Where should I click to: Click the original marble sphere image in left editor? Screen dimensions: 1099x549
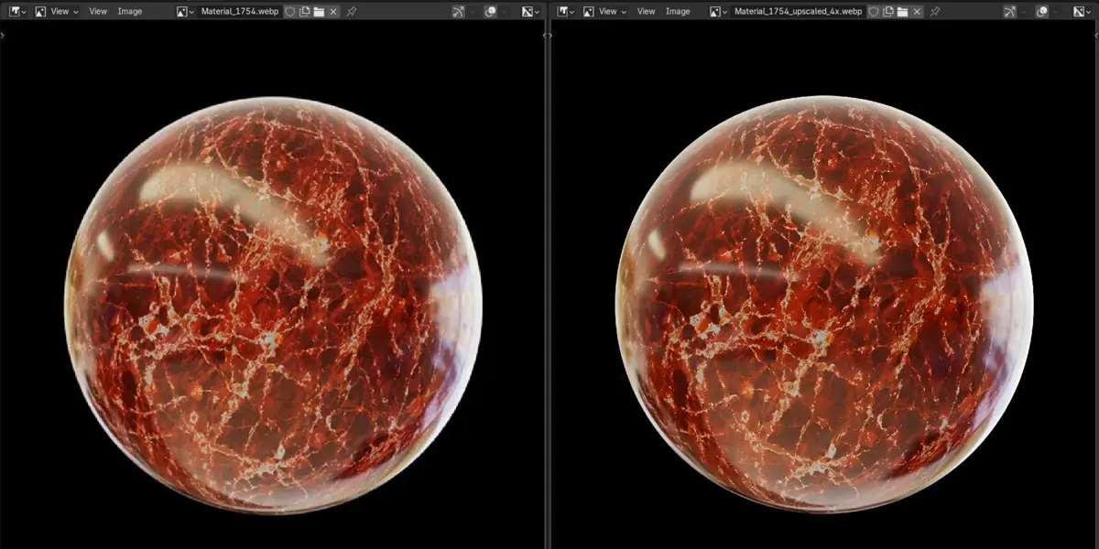[273, 305]
